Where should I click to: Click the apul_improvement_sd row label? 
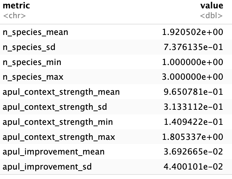coord(47,167)
